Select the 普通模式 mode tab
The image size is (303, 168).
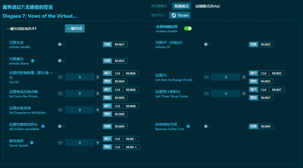[181, 6]
